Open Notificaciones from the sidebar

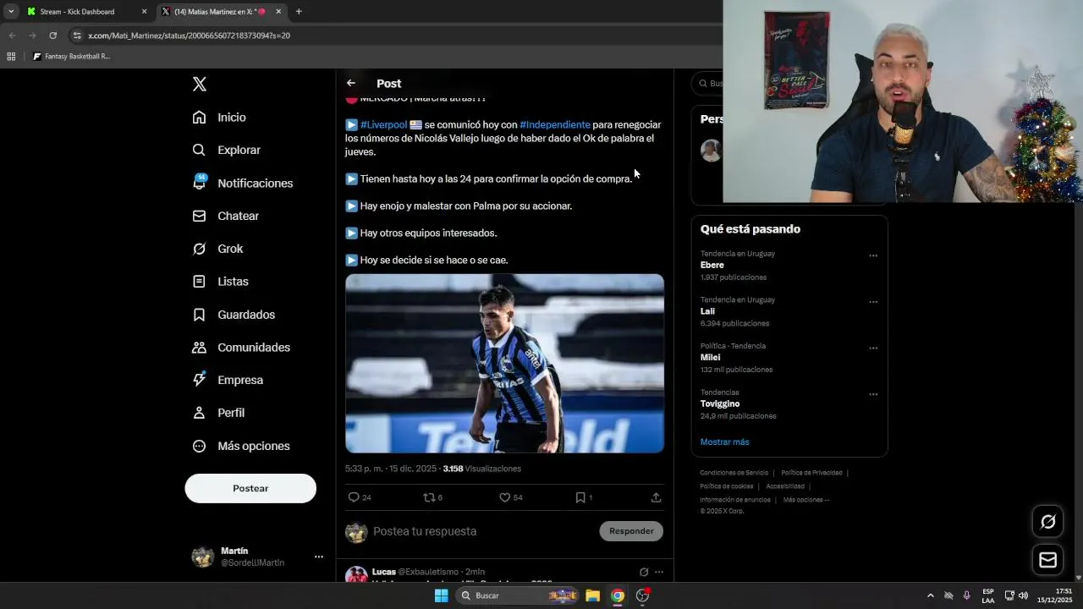243,183
